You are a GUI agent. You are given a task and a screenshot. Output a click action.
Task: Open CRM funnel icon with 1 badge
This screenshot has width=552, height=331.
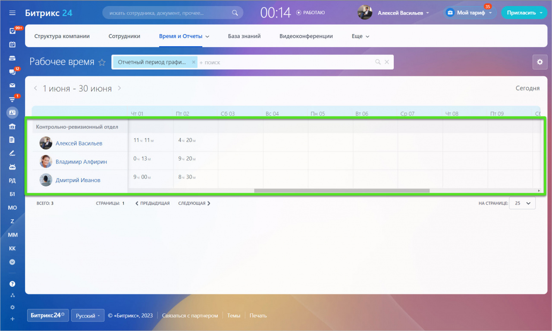coord(12,99)
